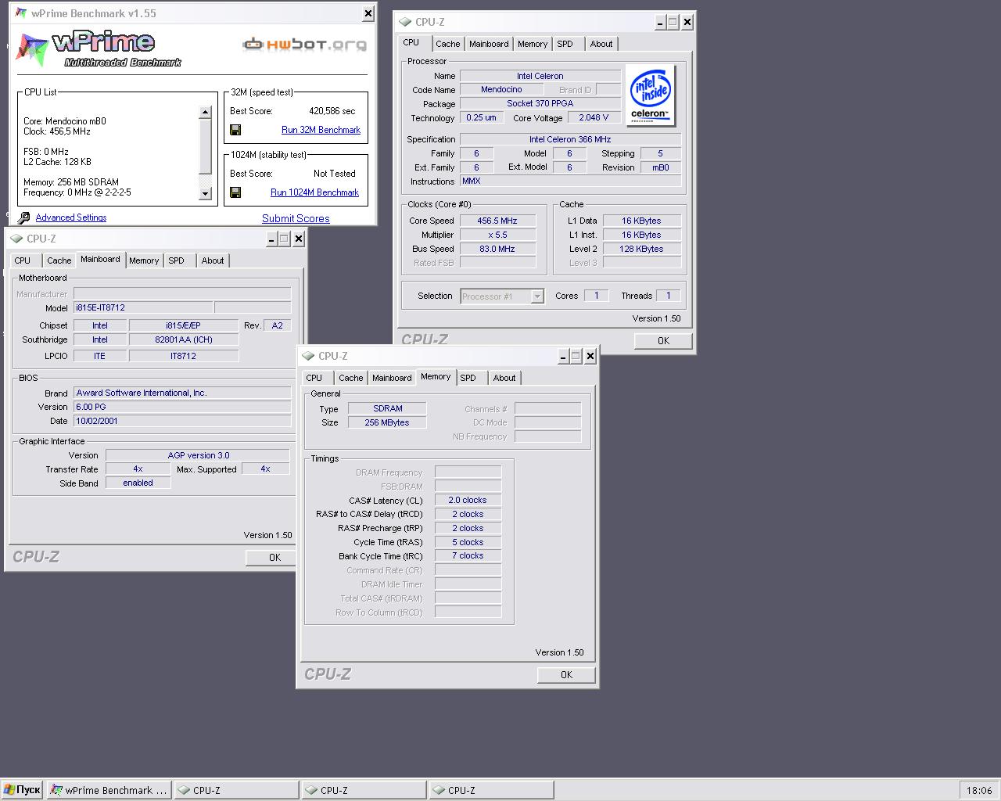Click CPU List scrollbar up arrow
The width and height of the screenshot is (1001, 801).
(x=205, y=112)
